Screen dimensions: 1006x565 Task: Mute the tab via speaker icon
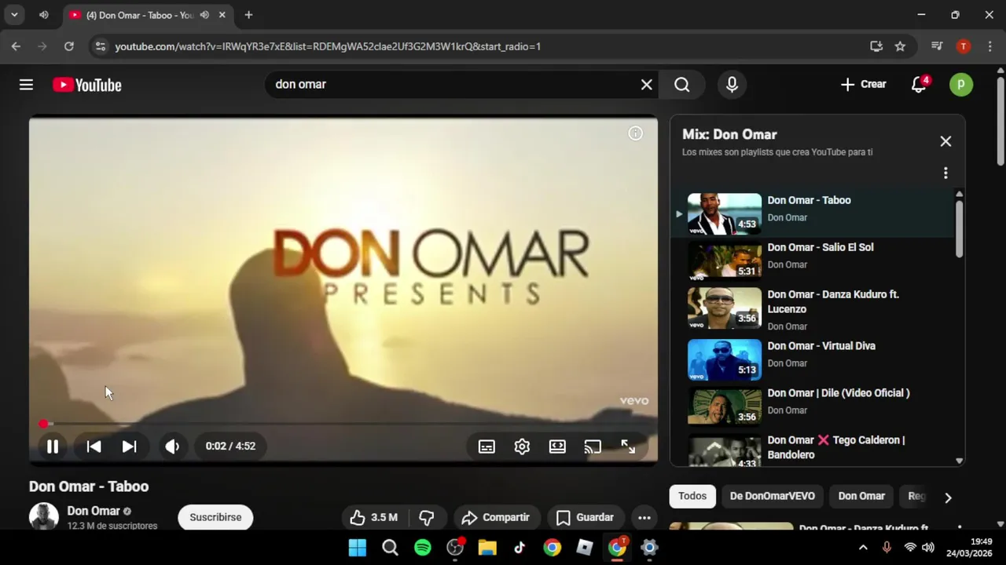click(204, 15)
